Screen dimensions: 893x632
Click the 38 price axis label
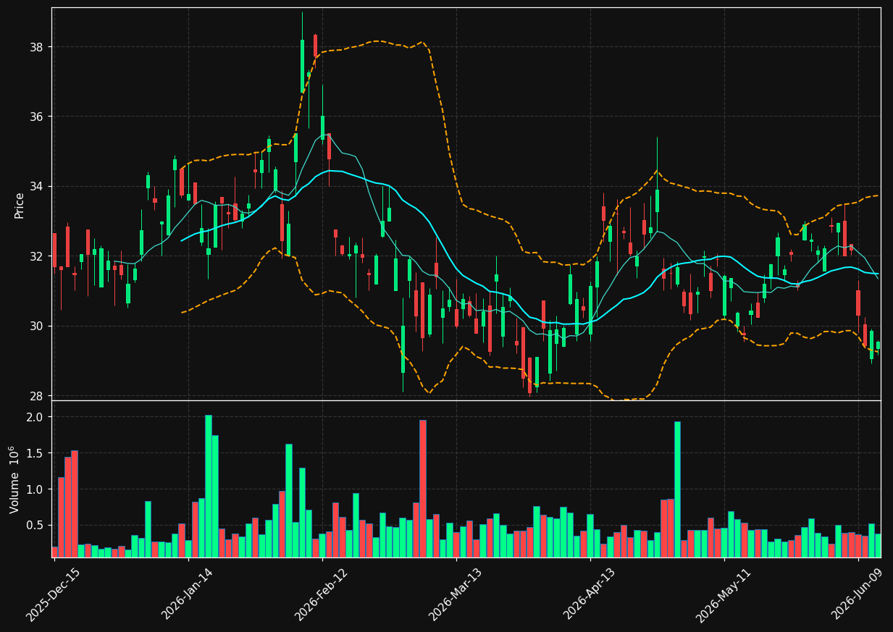click(38, 47)
